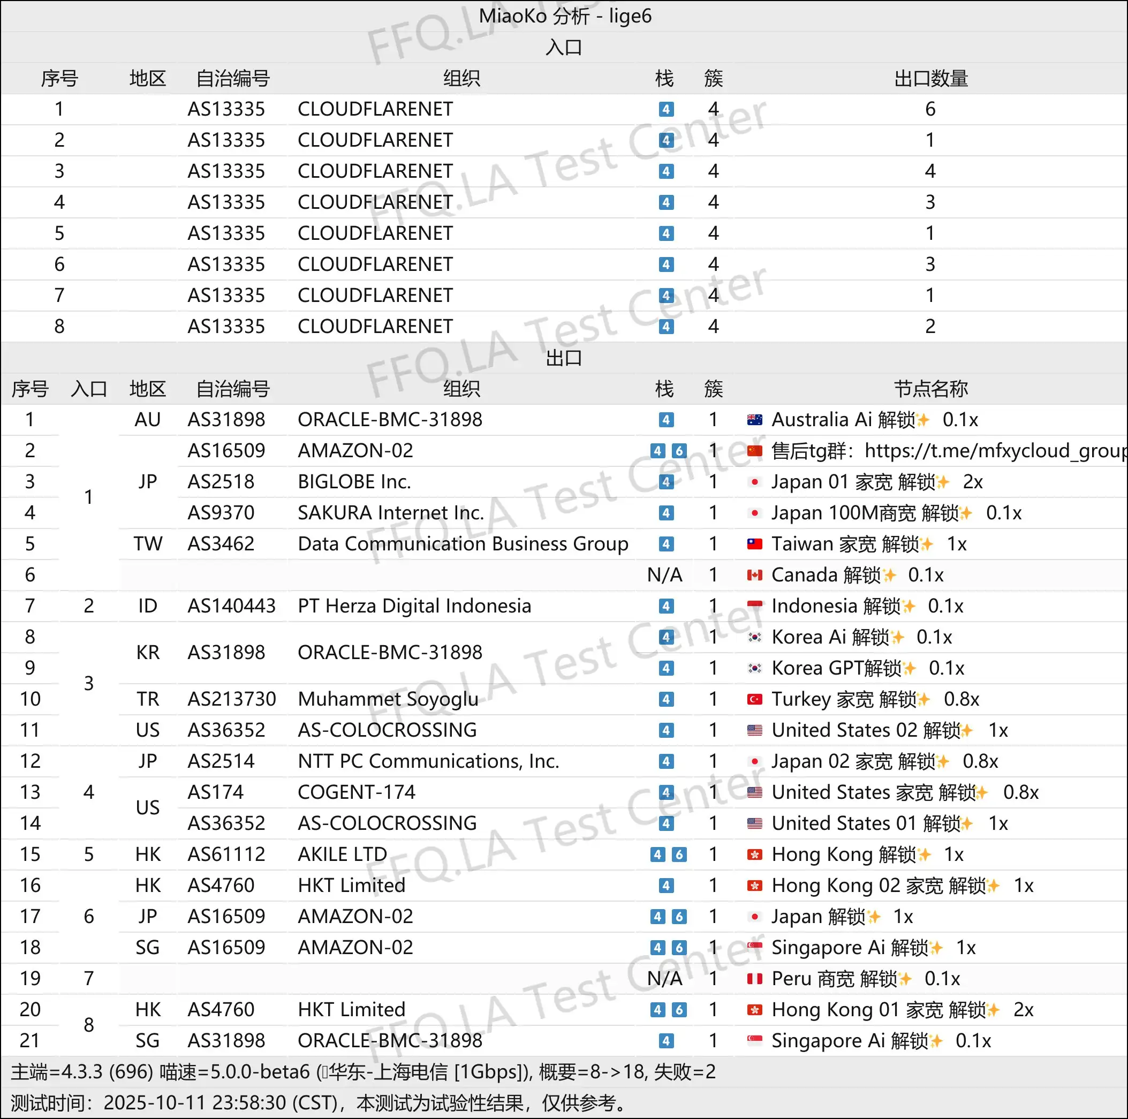Select the 出口 section header
The width and height of the screenshot is (1128, 1119).
point(563,358)
